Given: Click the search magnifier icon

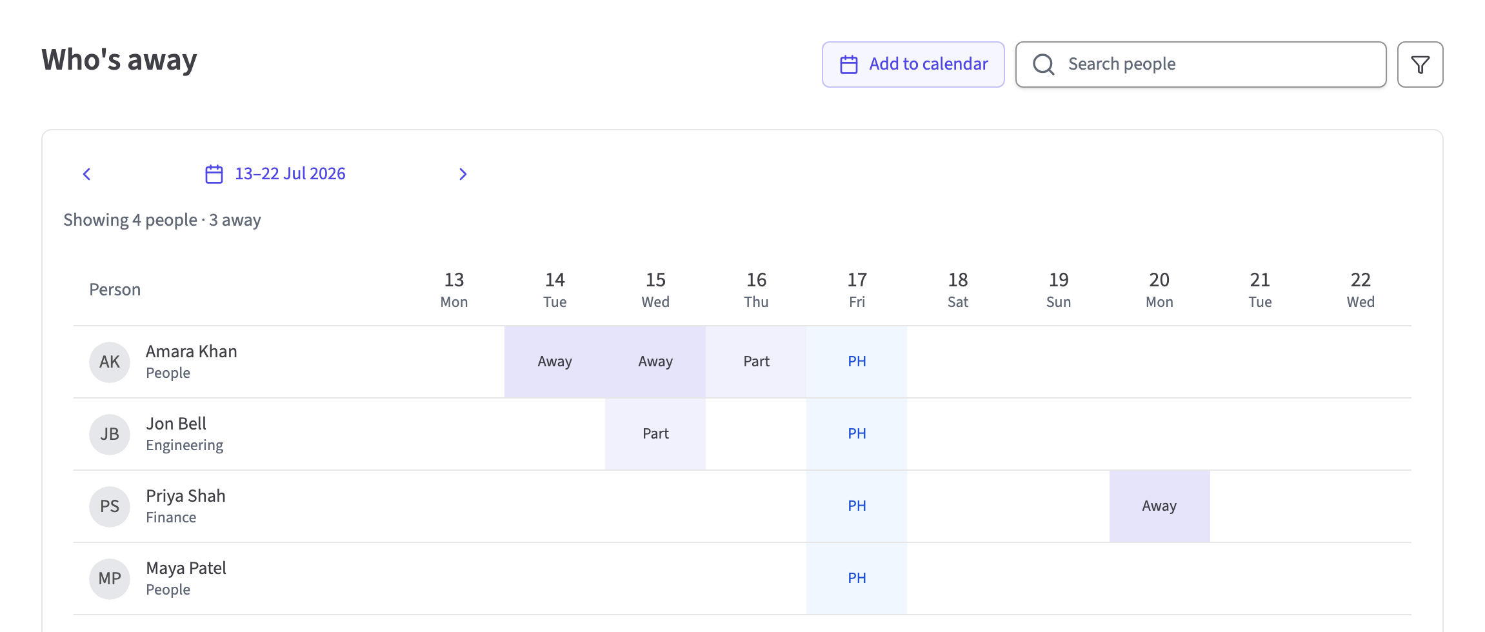Looking at the screenshot, I should click(x=1043, y=64).
